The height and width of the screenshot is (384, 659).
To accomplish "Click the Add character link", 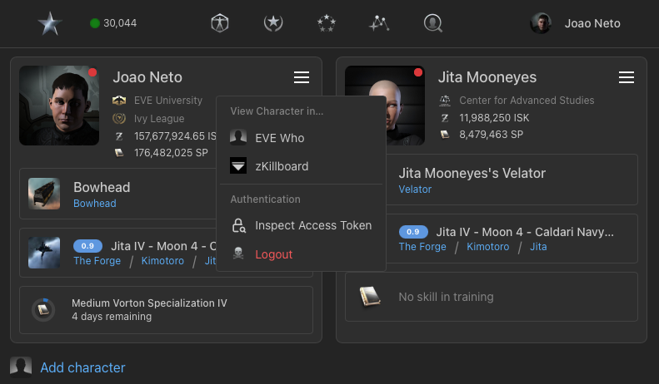I will 82,367.
